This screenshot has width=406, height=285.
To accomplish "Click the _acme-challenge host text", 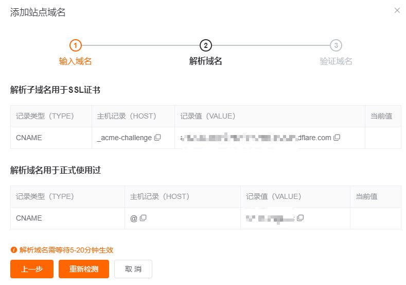I will (x=125, y=138).
